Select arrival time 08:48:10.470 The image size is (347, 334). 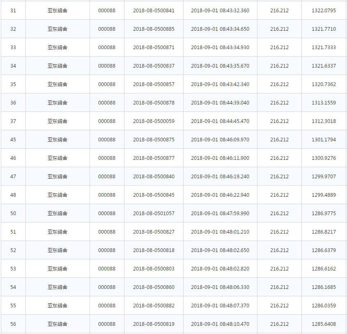pyautogui.click(x=234, y=324)
